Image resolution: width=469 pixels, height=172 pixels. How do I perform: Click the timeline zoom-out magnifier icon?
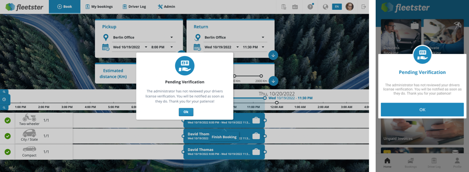4,108
